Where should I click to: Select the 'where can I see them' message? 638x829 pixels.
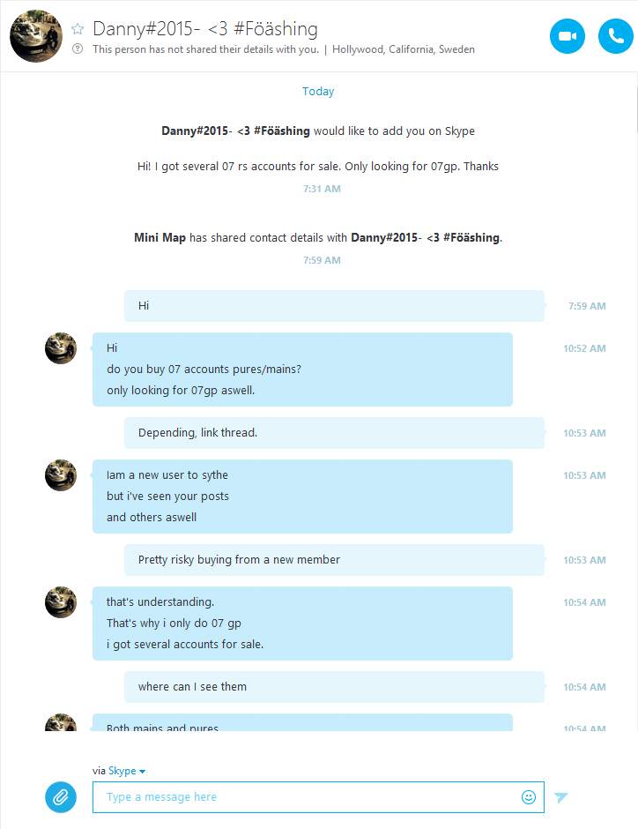coord(334,686)
